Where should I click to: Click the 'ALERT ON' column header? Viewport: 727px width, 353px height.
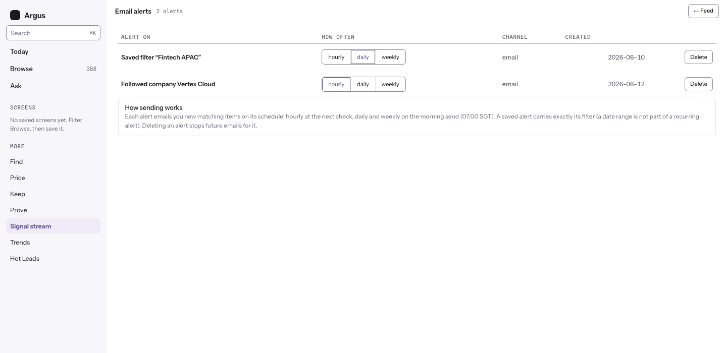[x=136, y=37]
